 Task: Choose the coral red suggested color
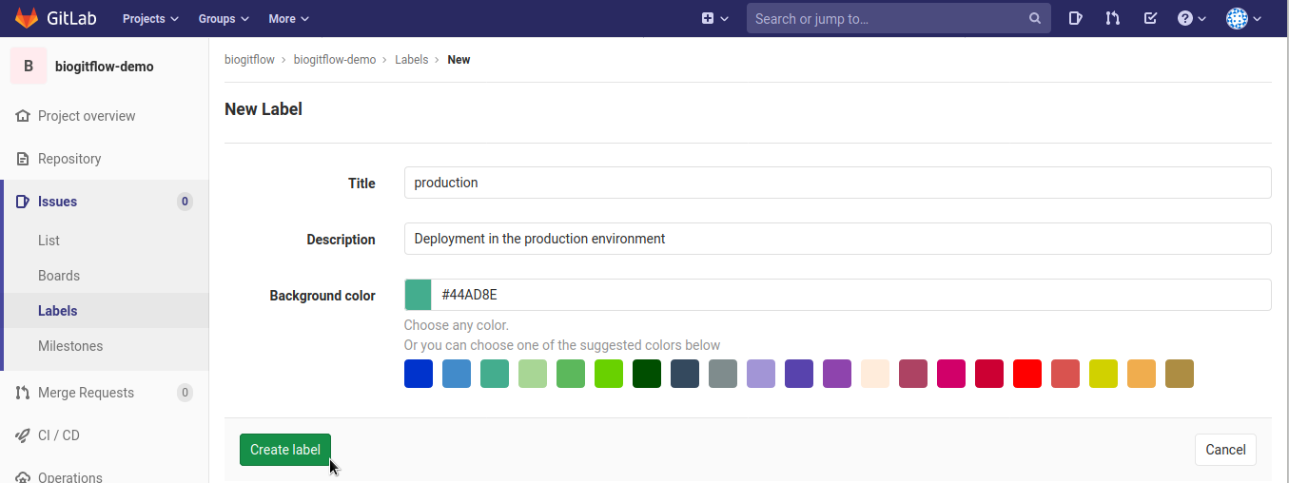[x=1065, y=374]
